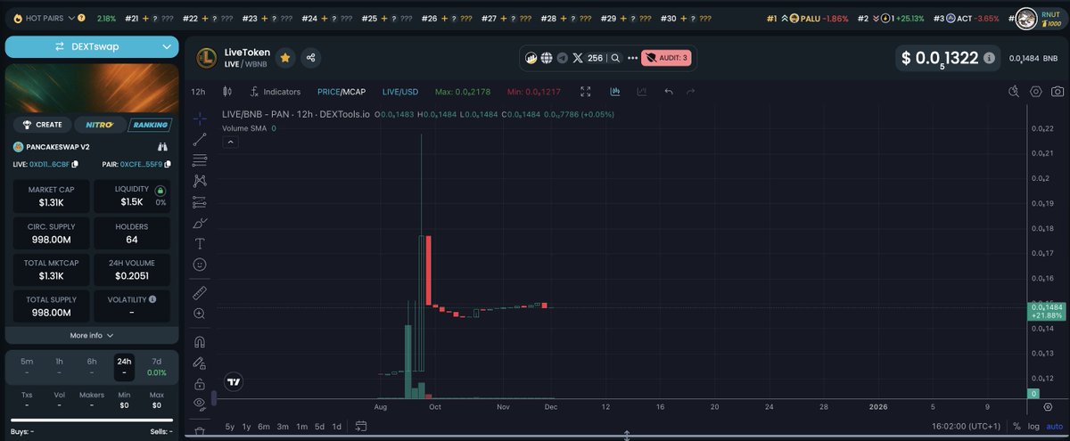Toggle percent scale on price axis

pos(1016,427)
